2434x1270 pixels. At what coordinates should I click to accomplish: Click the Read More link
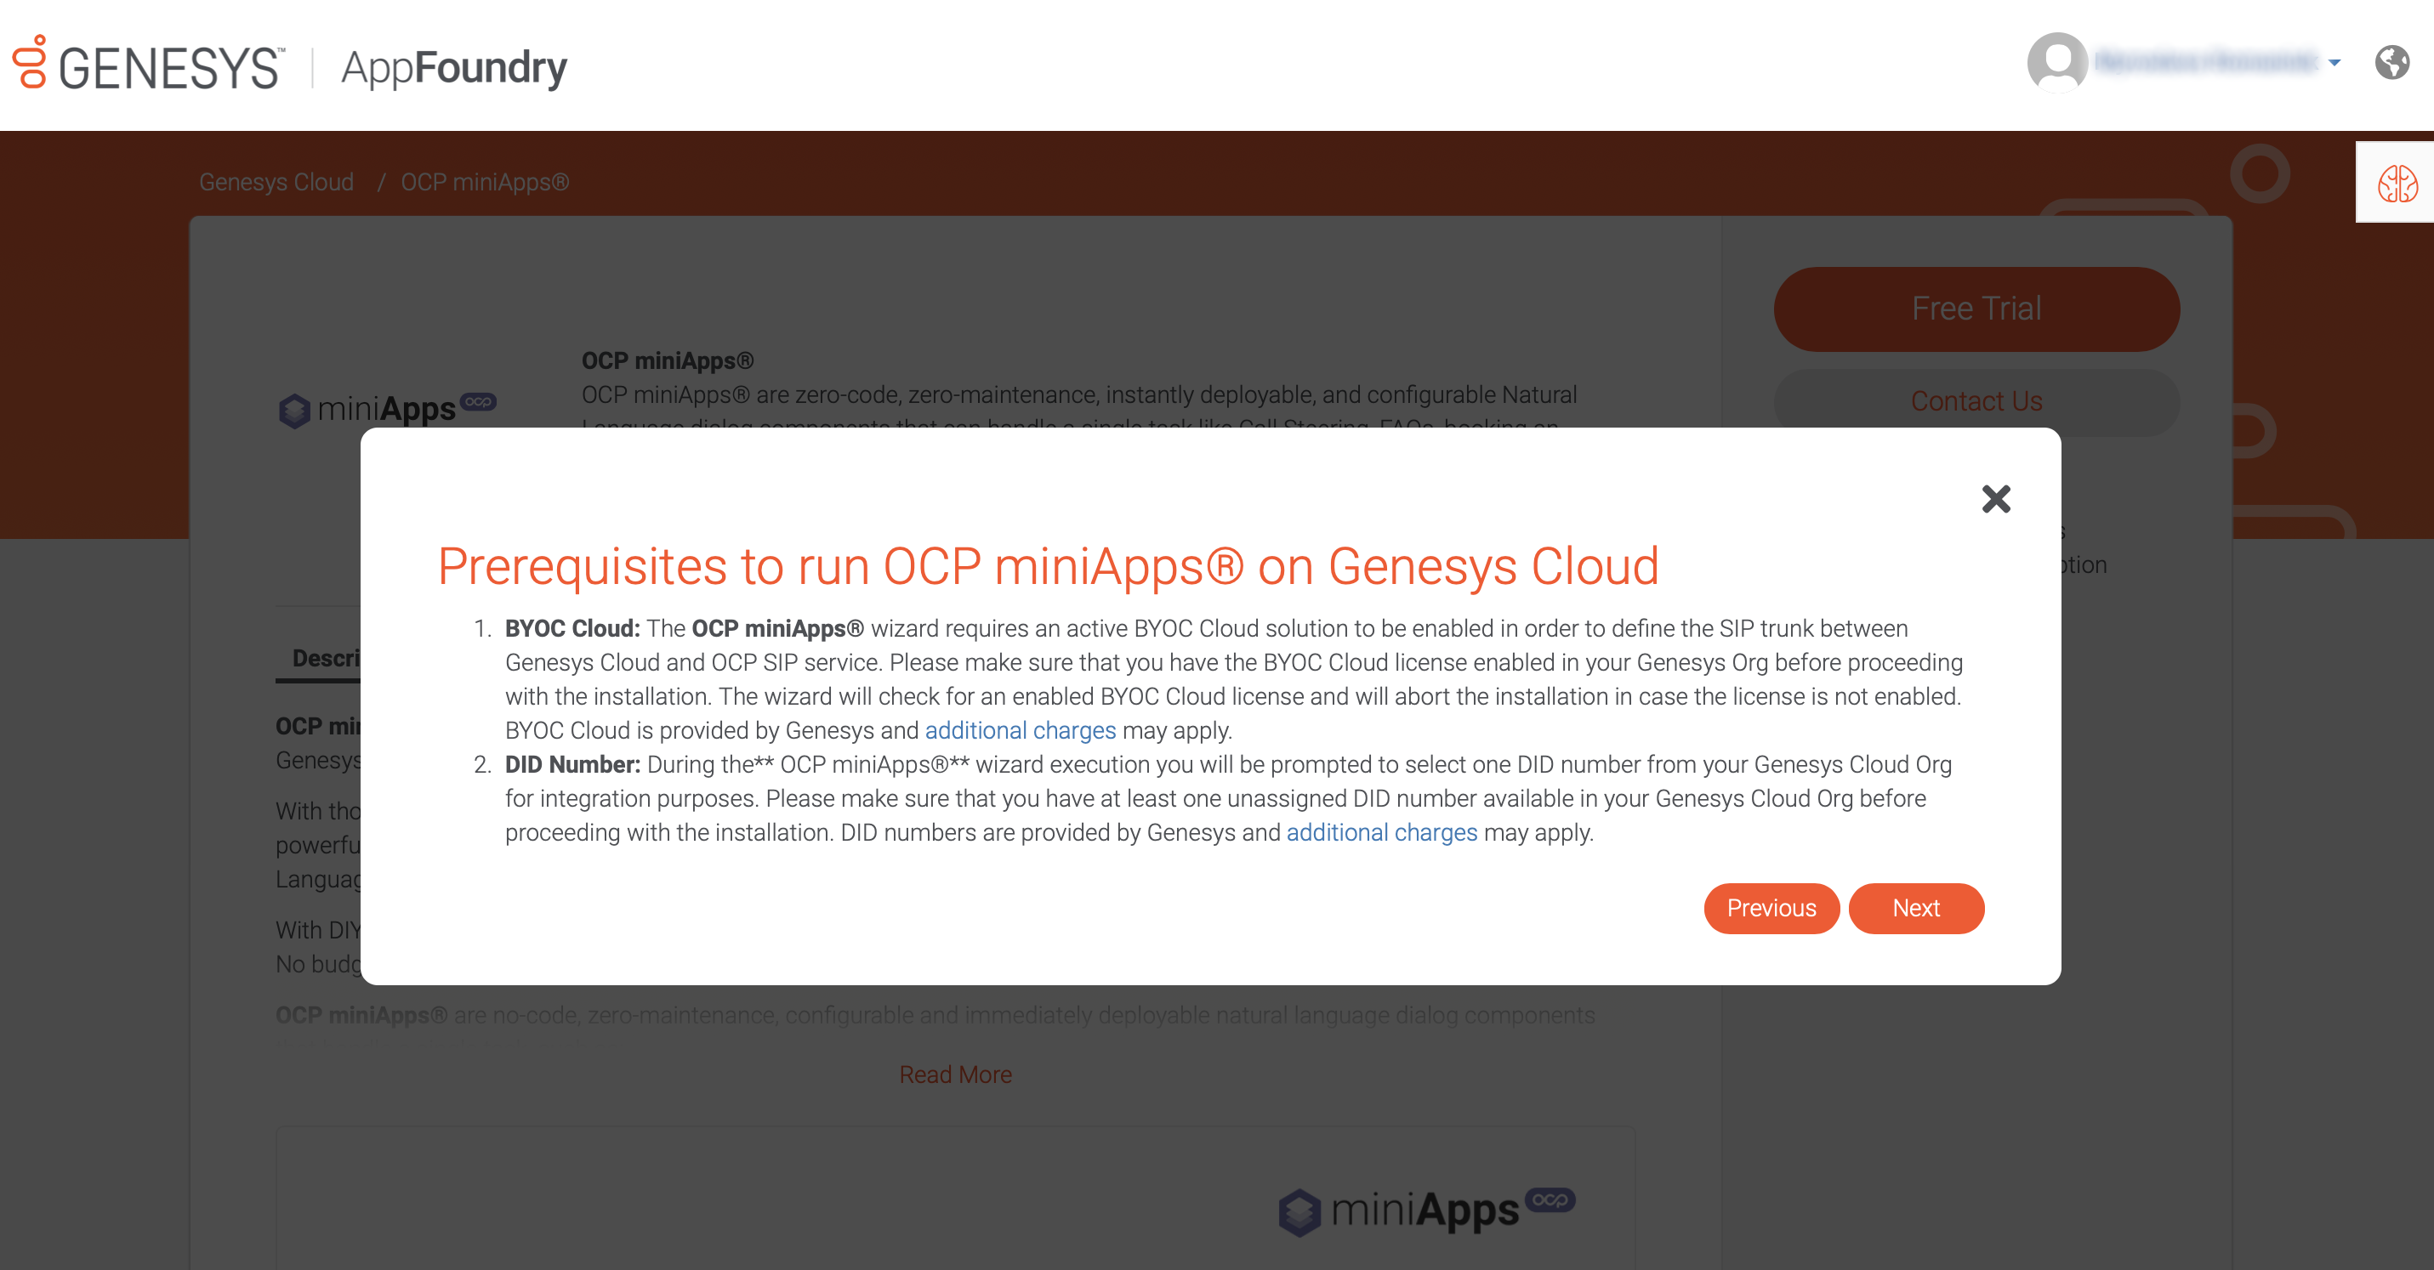[955, 1074]
